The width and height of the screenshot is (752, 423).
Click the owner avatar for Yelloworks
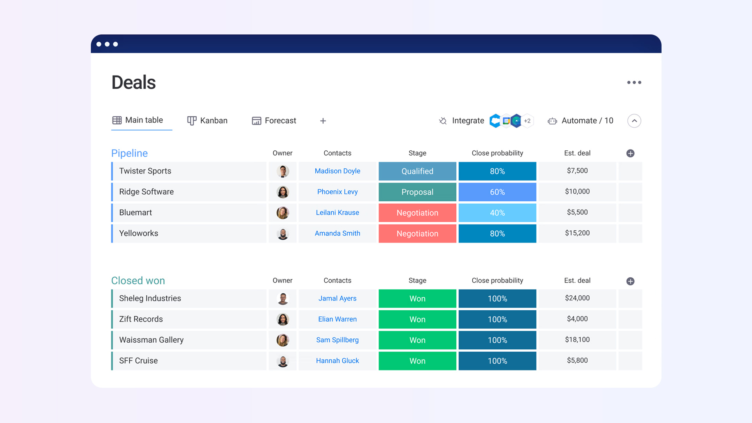(x=283, y=233)
